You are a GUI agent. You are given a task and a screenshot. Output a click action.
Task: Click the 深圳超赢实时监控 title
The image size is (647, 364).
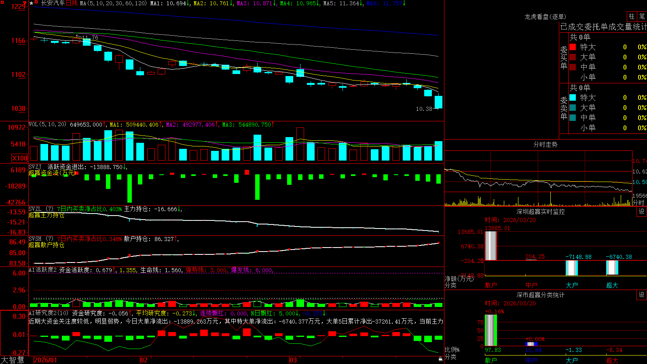click(540, 212)
